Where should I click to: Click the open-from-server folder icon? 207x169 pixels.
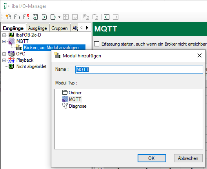click(26, 17)
